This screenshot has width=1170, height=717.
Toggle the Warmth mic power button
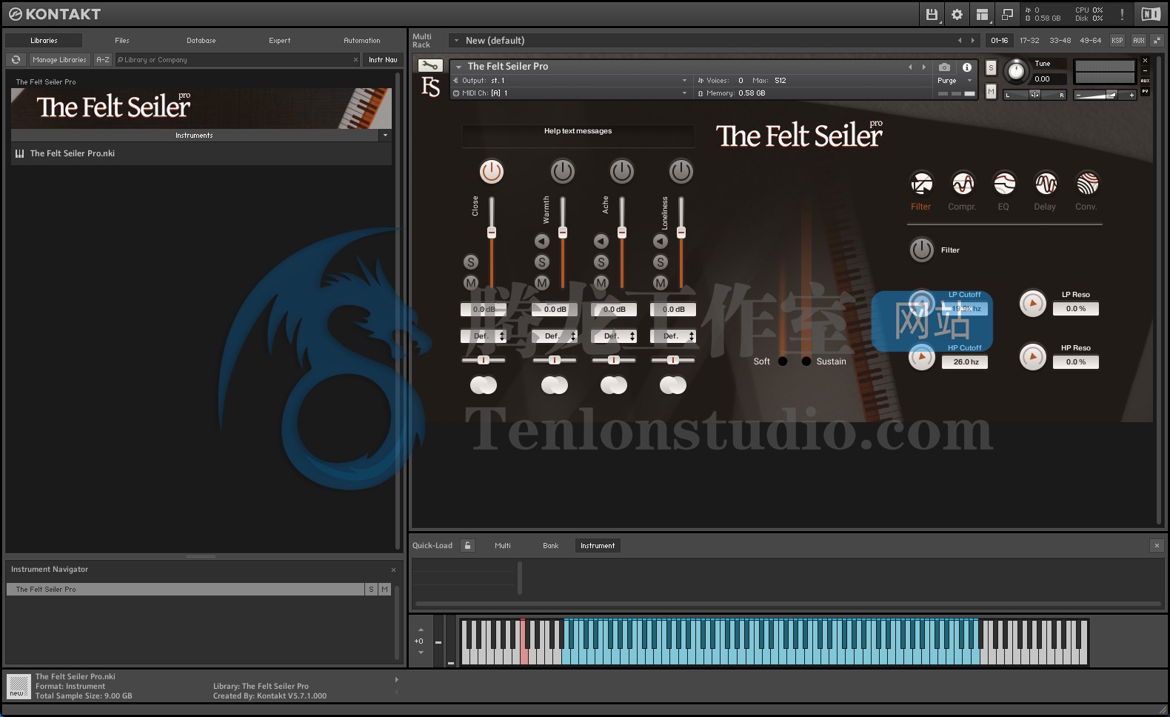click(x=563, y=172)
